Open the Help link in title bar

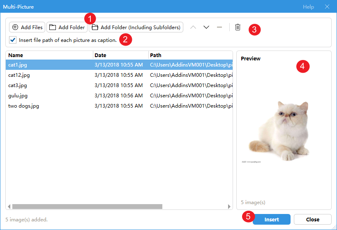click(308, 7)
